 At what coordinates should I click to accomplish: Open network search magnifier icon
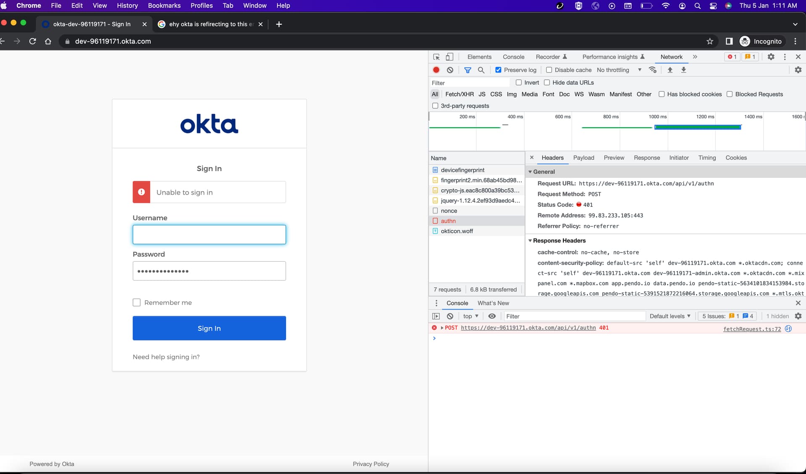click(x=481, y=70)
